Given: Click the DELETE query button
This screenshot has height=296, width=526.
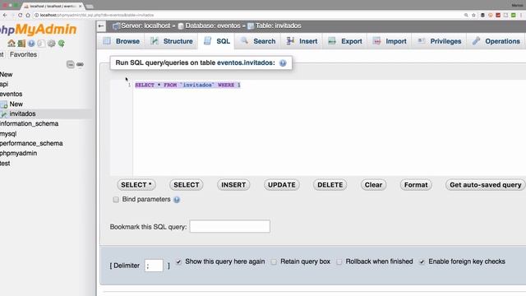Looking at the screenshot, I should tap(330, 185).
